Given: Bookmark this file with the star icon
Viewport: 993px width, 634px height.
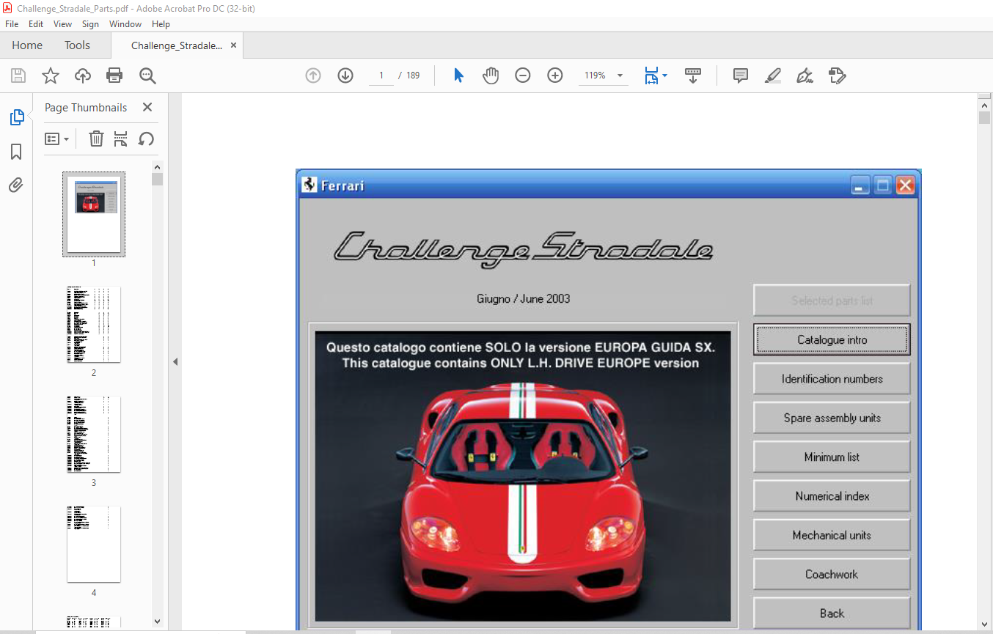Looking at the screenshot, I should click(x=51, y=75).
